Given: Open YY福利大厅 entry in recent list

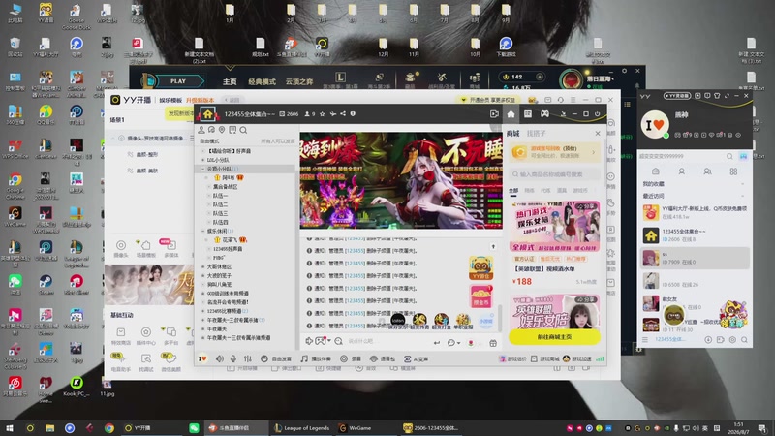Looking at the screenshot, I should [694, 212].
